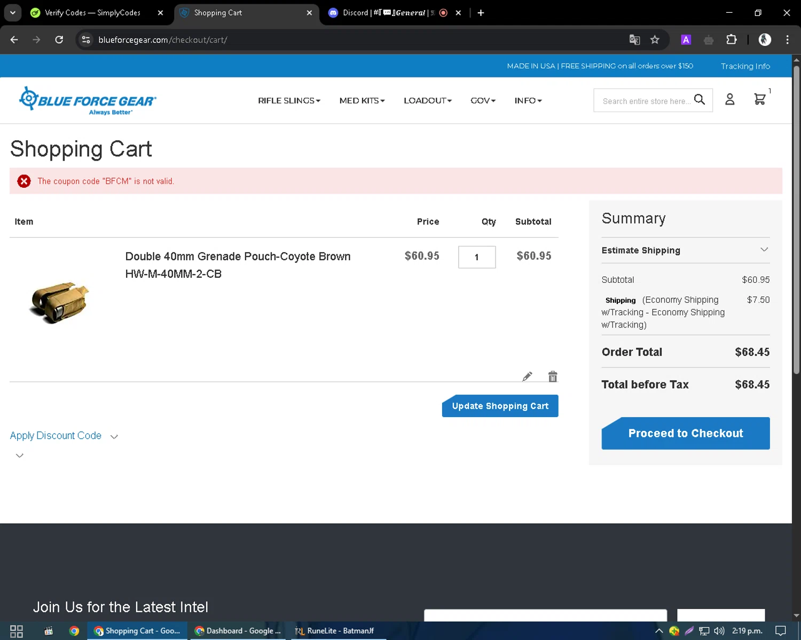Click the translate page icon
Screen dimensions: 801x640
(x=634, y=39)
